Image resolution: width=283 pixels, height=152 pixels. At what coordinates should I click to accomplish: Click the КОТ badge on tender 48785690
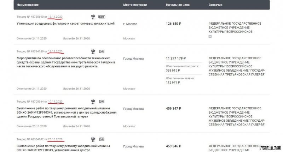[102, 17]
